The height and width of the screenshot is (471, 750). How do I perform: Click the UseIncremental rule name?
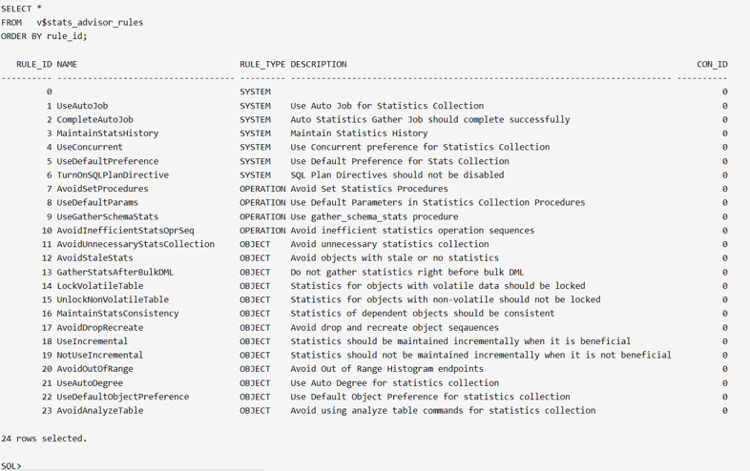(x=92, y=341)
